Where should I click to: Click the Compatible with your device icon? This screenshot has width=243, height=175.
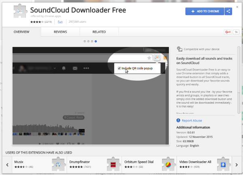tap(179, 49)
